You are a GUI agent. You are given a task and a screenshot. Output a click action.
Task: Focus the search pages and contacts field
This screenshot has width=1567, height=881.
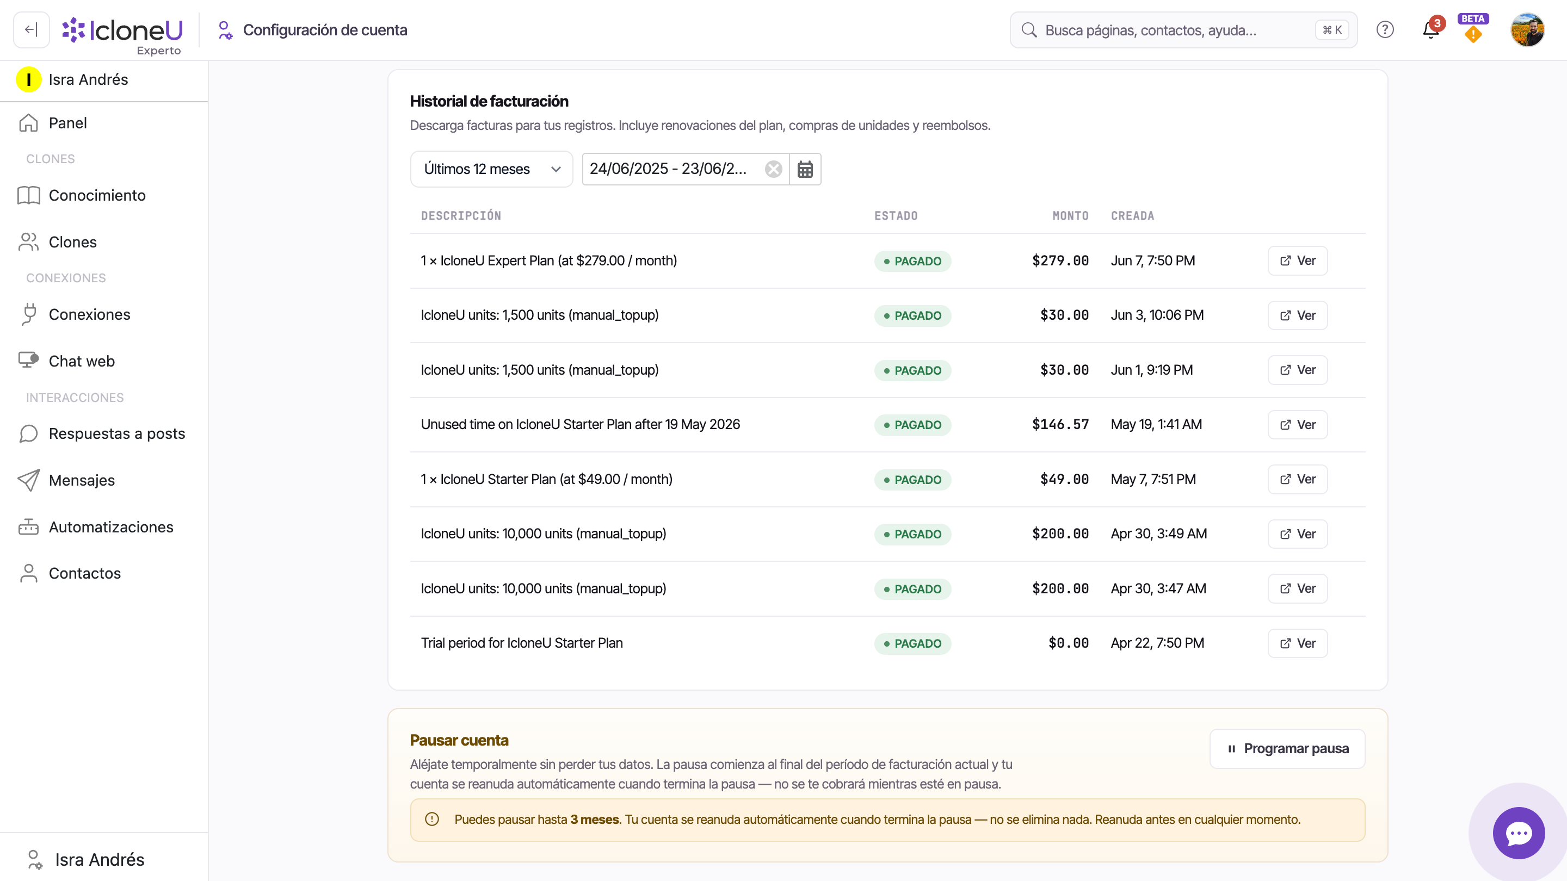(x=1183, y=30)
